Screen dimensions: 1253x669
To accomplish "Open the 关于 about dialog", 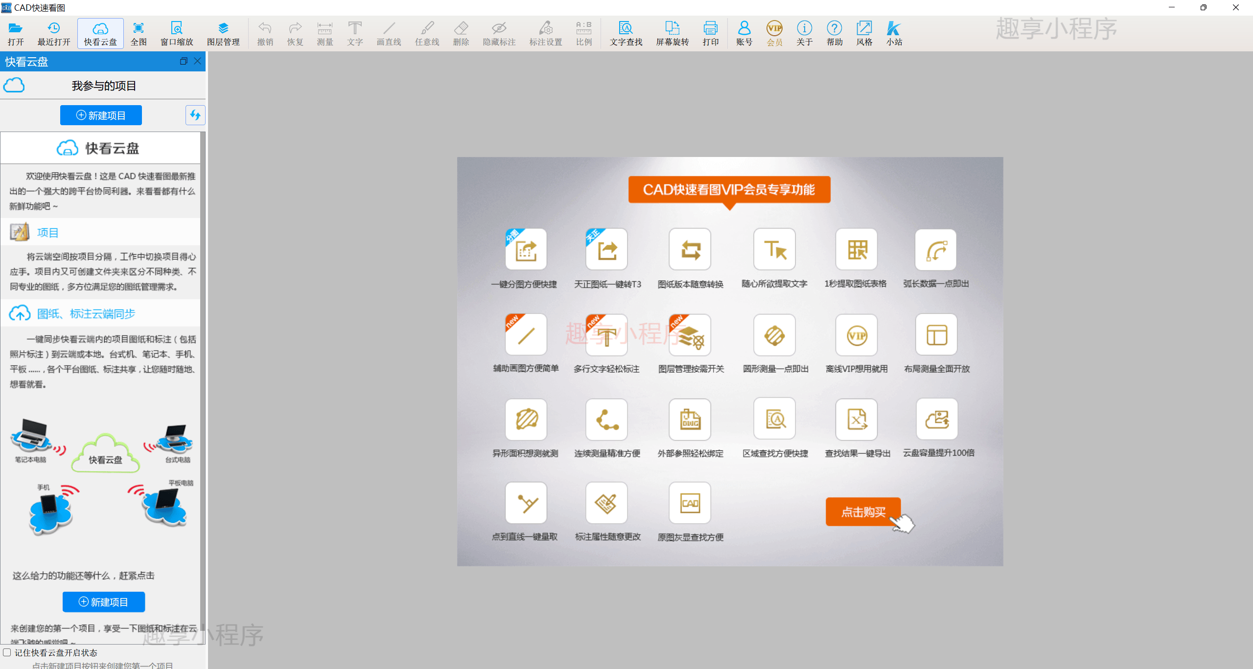I will (x=804, y=34).
